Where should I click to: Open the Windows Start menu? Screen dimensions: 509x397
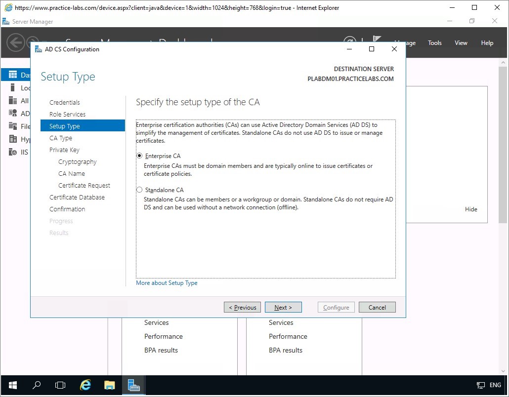click(x=13, y=385)
